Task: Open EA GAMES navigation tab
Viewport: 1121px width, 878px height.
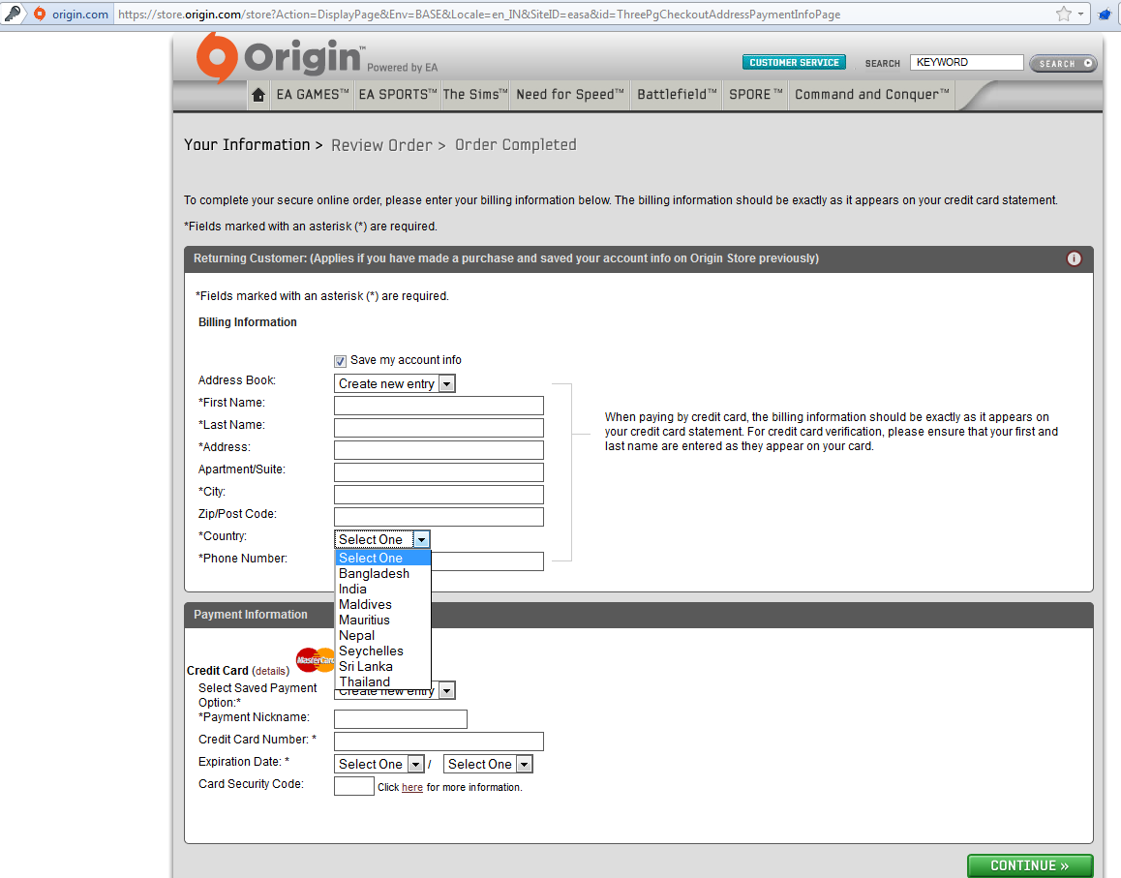Action: click(313, 95)
